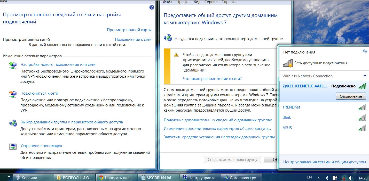The width and height of the screenshot is (369, 181).
Task: Open the Справка menu
Action: click(229, 2)
